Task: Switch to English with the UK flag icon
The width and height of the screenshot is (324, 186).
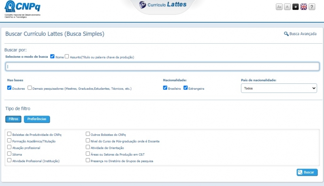Action: pyautogui.click(x=304, y=7)
